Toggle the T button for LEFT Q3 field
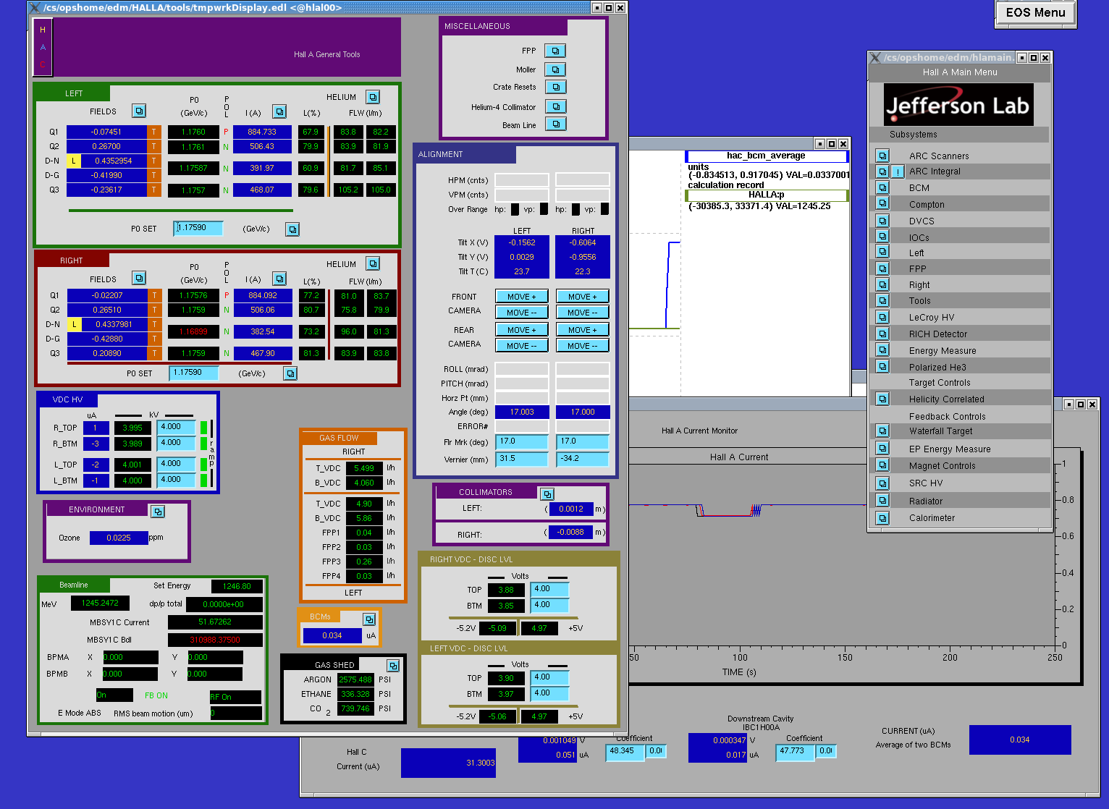Image resolution: width=1109 pixels, height=809 pixels. (x=154, y=190)
